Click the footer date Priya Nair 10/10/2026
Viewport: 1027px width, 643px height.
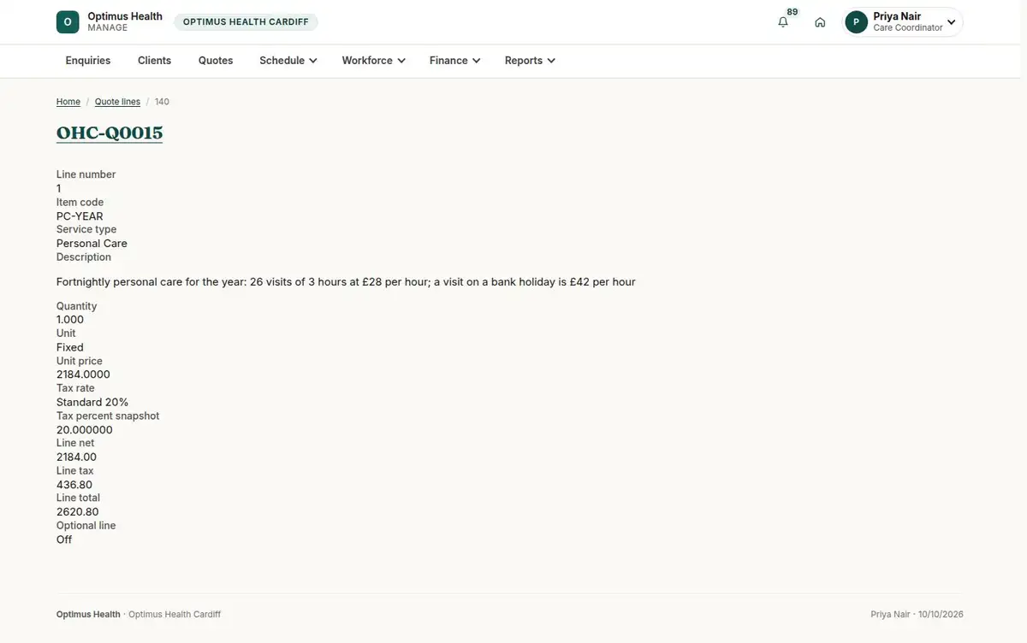[x=917, y=615]
